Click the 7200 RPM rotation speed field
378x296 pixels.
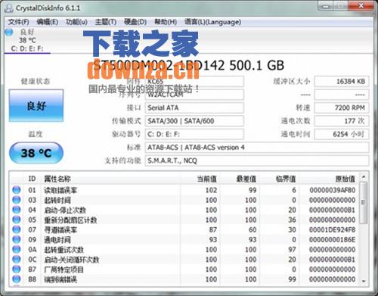(x=342, y=107)
